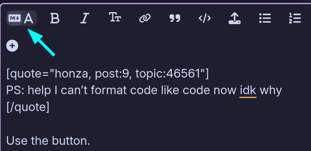Place cursor at the closing [/quote] tag
Viewport: 311px width, 151px height.
28,107
